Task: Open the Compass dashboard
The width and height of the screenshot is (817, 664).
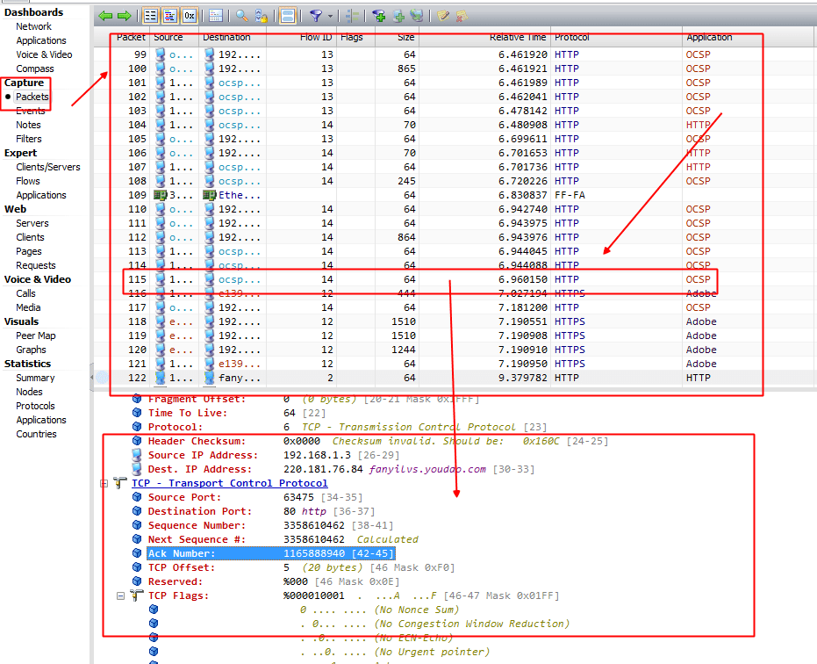Action: pos(35,69)
